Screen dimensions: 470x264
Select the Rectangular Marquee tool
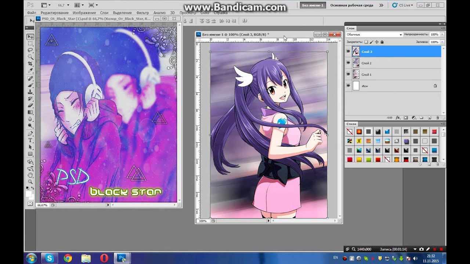tap(30, 43)
